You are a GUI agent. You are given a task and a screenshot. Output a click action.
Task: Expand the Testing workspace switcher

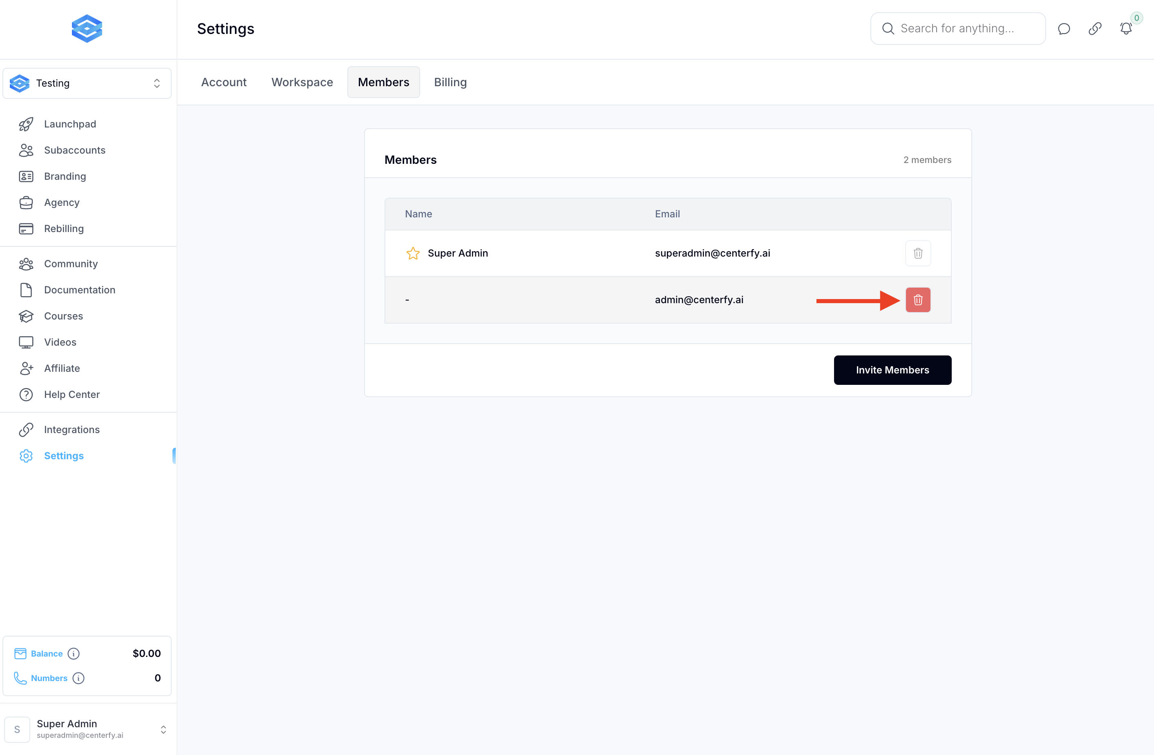87,83
